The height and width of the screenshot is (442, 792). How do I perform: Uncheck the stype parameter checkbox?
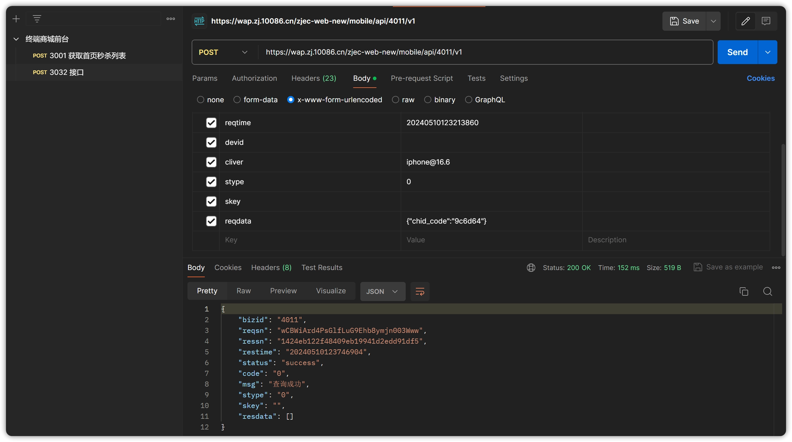point(211,182)
